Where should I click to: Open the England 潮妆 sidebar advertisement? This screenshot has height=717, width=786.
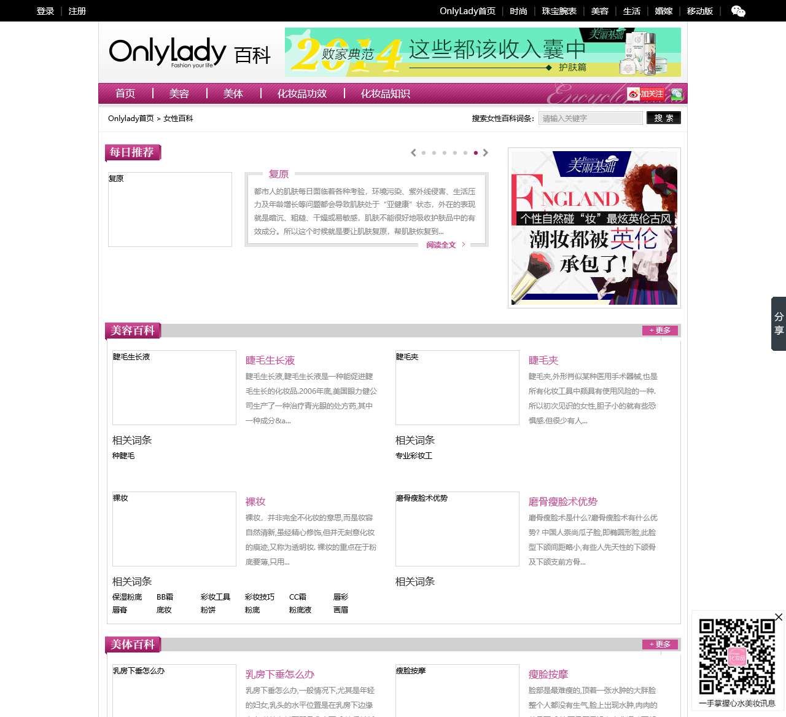click(594, 228)
